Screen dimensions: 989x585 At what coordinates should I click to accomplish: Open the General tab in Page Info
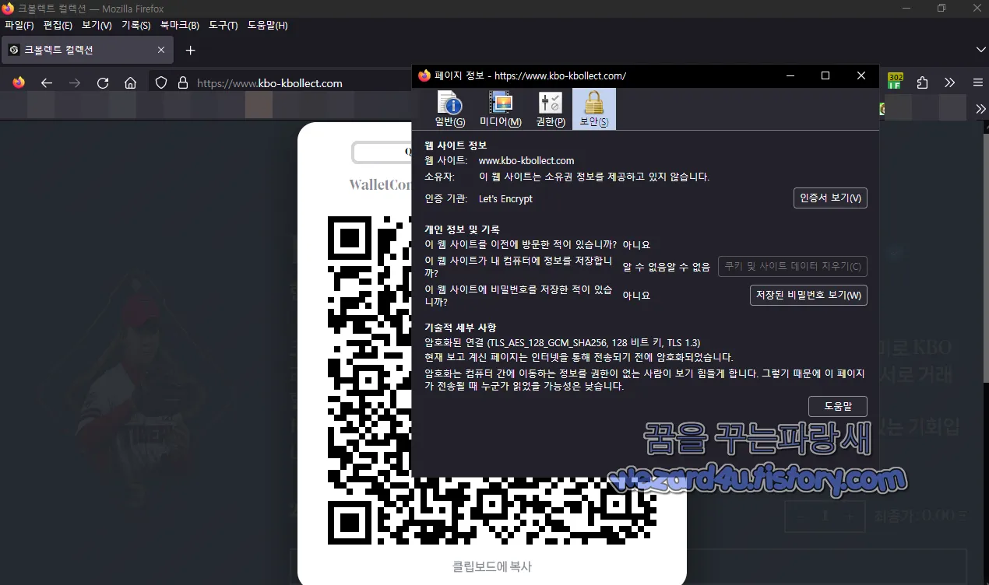(449, 109)
